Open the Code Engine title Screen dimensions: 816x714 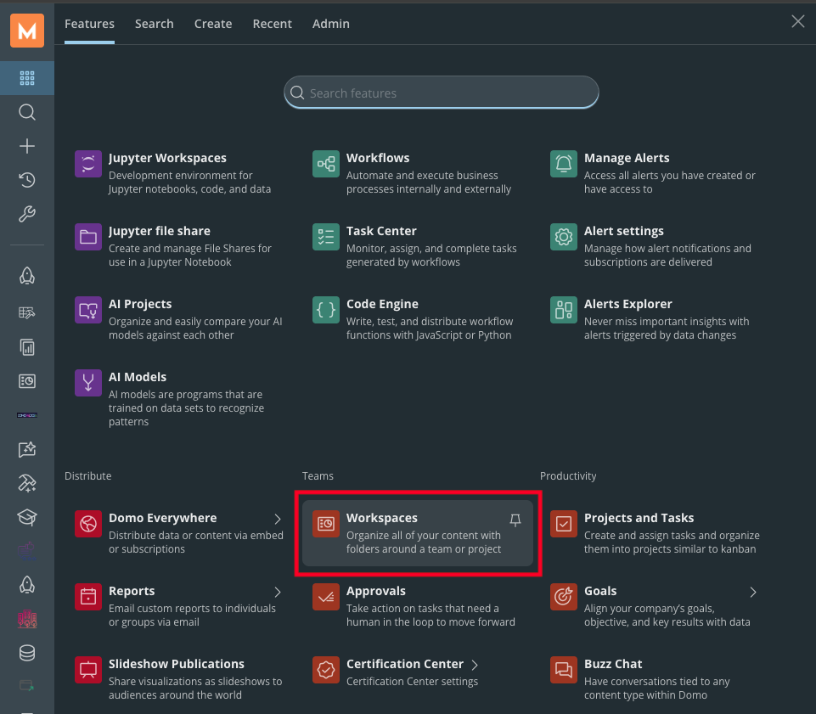382,304
